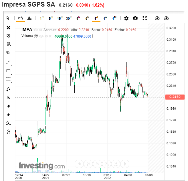Click the cloud upload icon
The height and width of the screenshot is (181, 188).
click(166, 18)
